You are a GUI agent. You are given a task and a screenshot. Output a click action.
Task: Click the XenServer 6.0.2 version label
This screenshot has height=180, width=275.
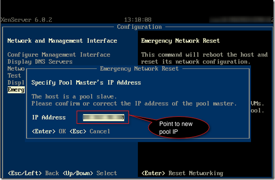26,20
